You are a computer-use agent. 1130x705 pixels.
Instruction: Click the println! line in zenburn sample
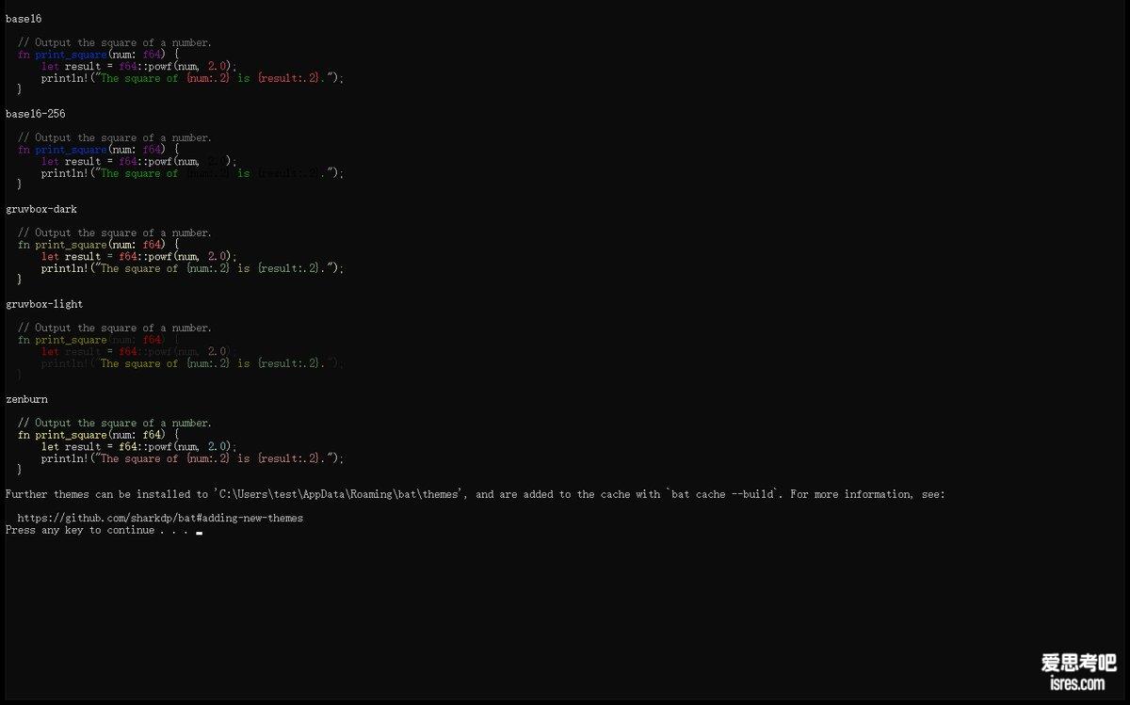tap(192, 458)
